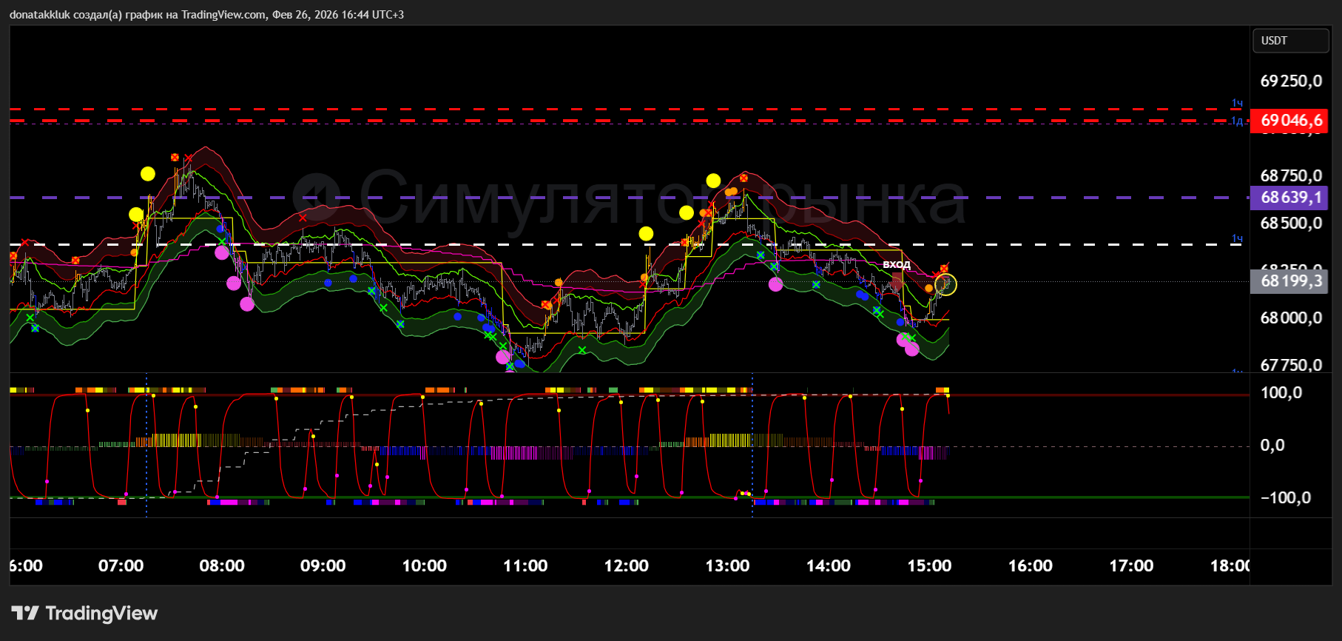Click the 12:00 mark on the time axis
Viewport: 1342px width, 641px height.
pyautogui.click(x=626, y=566)
